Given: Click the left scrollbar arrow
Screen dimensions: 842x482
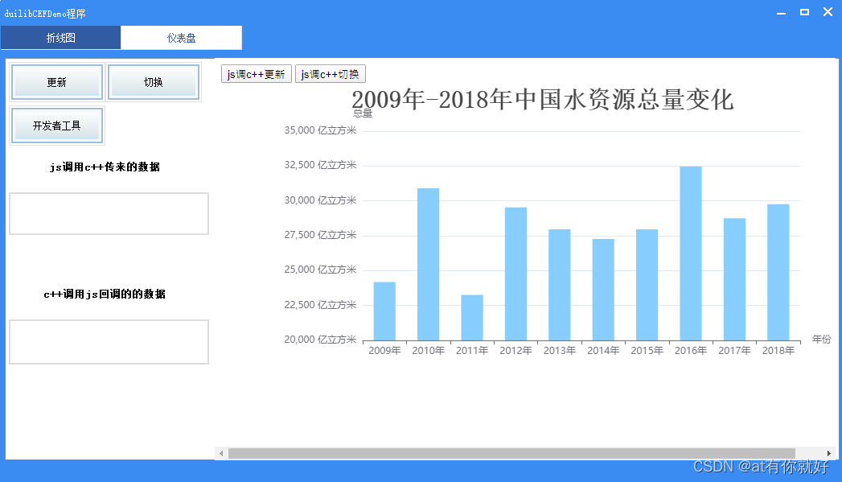Looking at the screenshot, I should (221, 453).
